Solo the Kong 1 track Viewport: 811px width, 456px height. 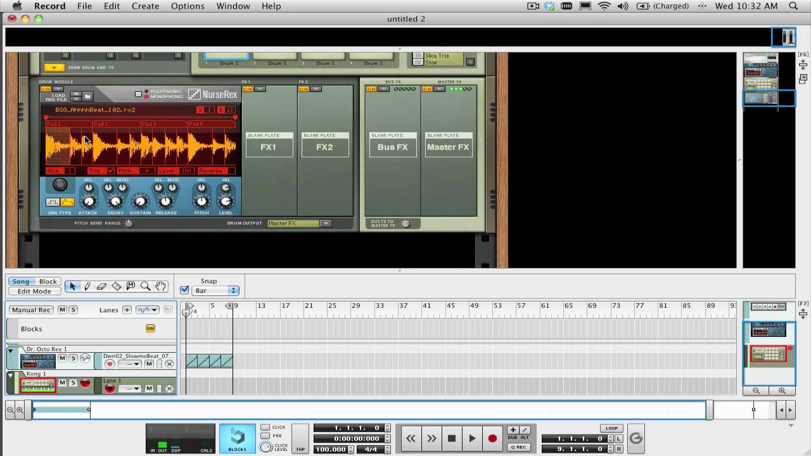coord(73,383)
